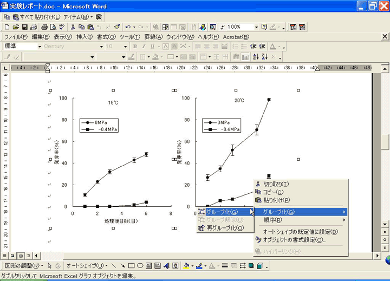Click the Fill Color paint bucket
The image size is (390, 281).
tap(186, 266)
